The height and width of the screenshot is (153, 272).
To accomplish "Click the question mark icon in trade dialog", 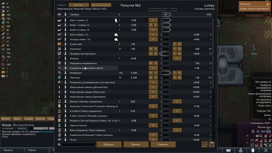I will coord(212,144).
